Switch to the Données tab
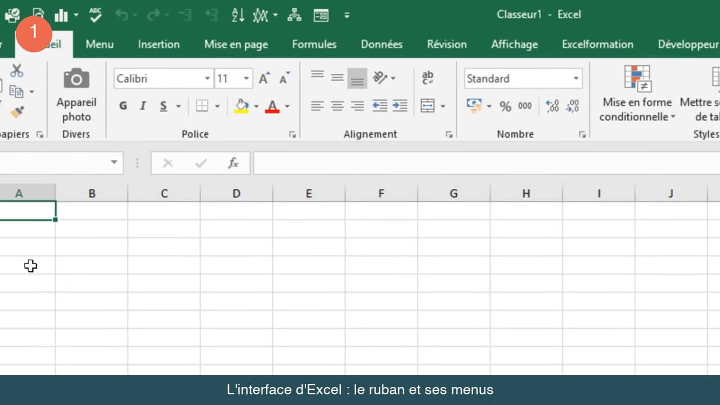This screenshot has height=405, width=720. point(382,44)
